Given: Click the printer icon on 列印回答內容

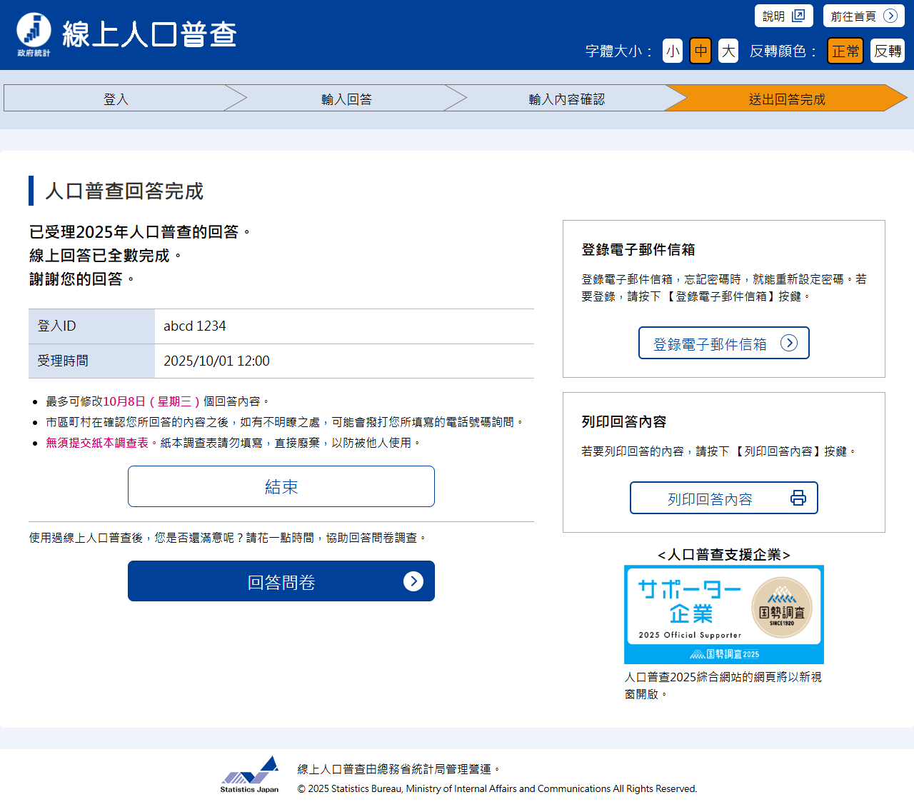Looking at the screenshot, I should (x=798, y=498).
